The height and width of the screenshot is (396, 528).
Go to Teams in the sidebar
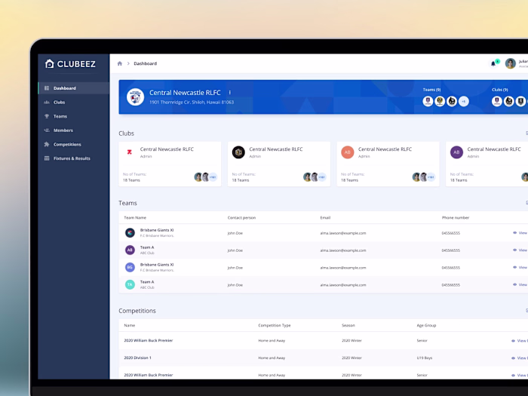(74, 116)
